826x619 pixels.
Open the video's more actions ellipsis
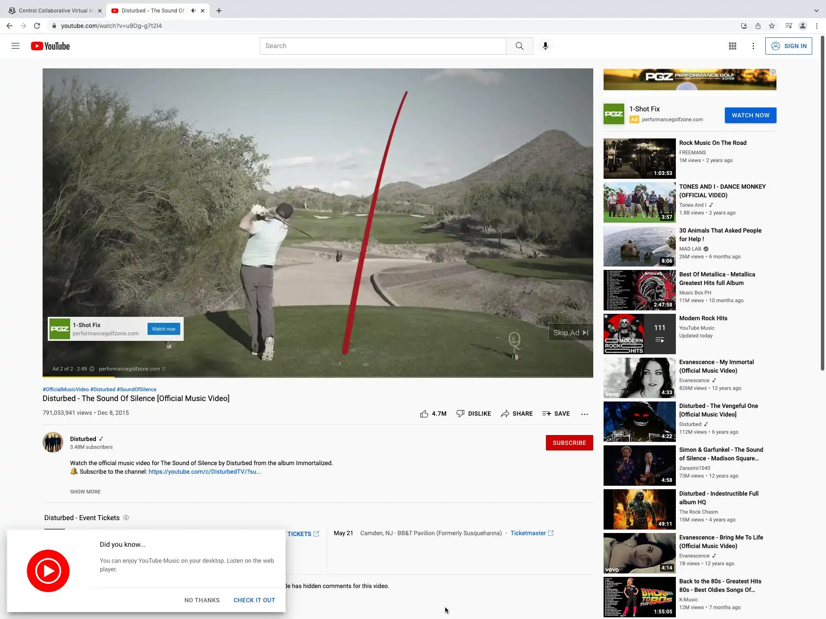point(584,414)
